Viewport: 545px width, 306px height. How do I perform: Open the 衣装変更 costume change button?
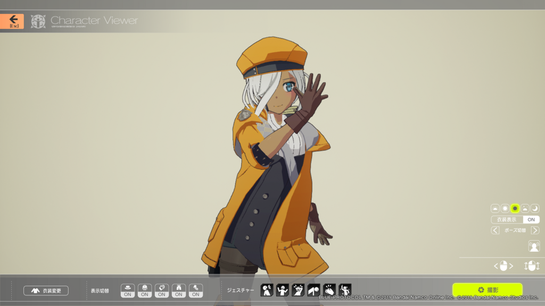click(46, 291)
